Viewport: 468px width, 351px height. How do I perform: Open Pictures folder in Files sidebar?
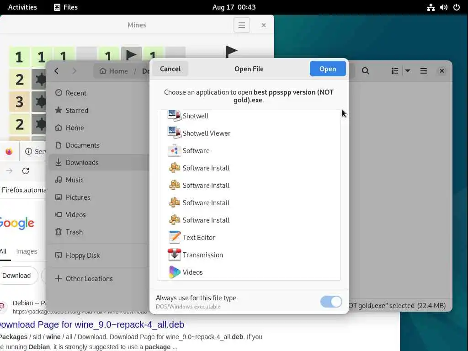99,197
